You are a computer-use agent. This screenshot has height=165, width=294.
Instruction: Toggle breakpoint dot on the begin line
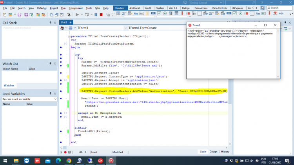pyautogui.click(x=61, y=47)
